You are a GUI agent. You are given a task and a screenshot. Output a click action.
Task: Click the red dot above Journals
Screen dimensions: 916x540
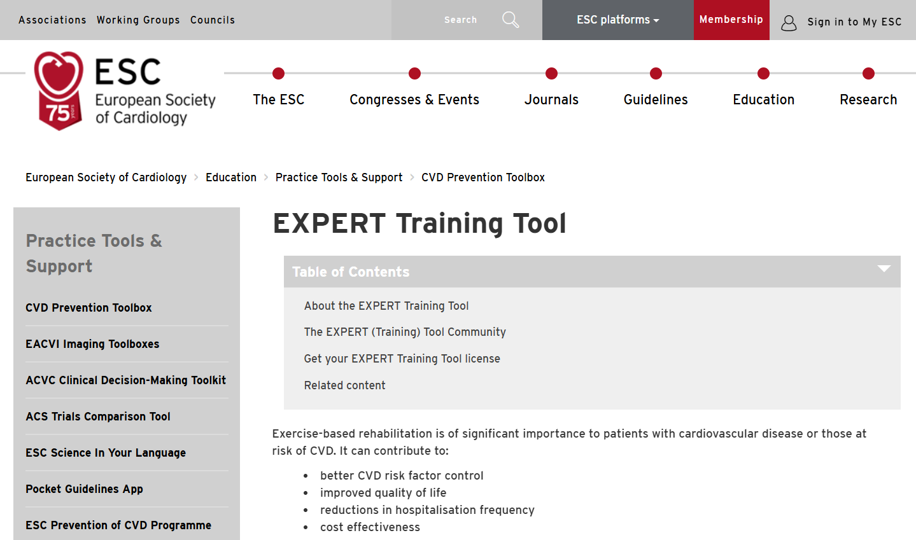[551, 74]
